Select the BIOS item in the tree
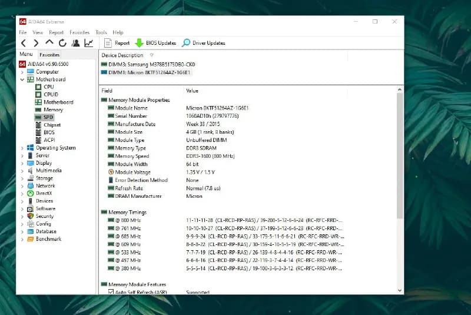Screen dimensions: 471x315 (45, 132)
